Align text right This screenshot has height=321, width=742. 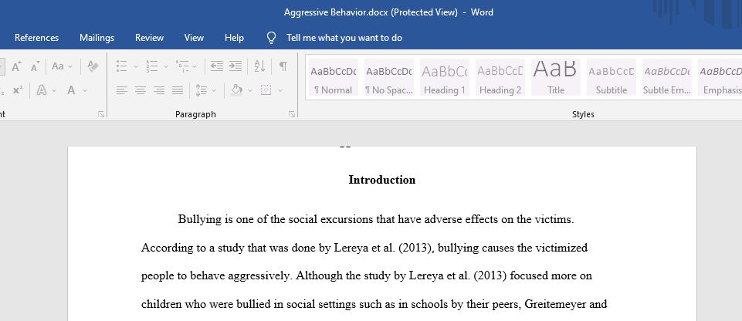(x=159, y=90)
